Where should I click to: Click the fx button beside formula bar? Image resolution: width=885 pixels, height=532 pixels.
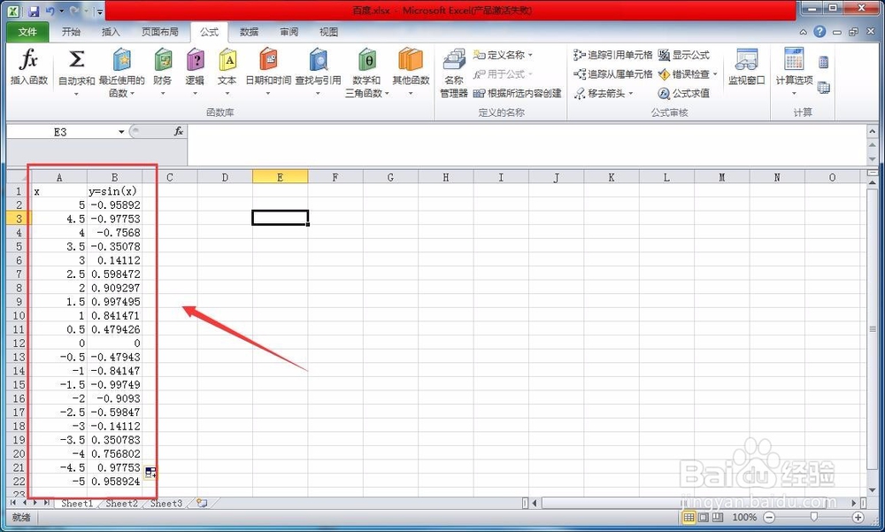coord(179,131)
